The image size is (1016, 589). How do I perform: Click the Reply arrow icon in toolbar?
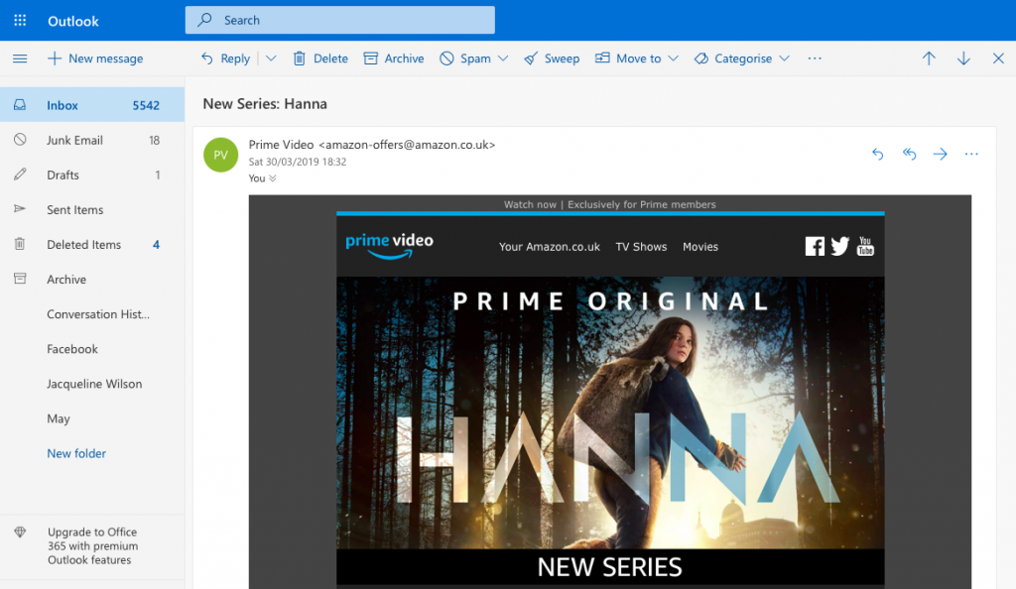tap(206, 59)
